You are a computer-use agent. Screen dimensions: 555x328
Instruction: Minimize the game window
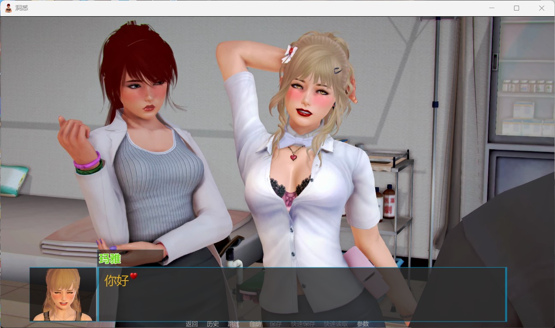[492, 8]
